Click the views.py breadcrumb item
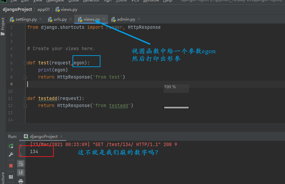The width and height of the screenshot is (285, 184). click(x=66, y=9)
